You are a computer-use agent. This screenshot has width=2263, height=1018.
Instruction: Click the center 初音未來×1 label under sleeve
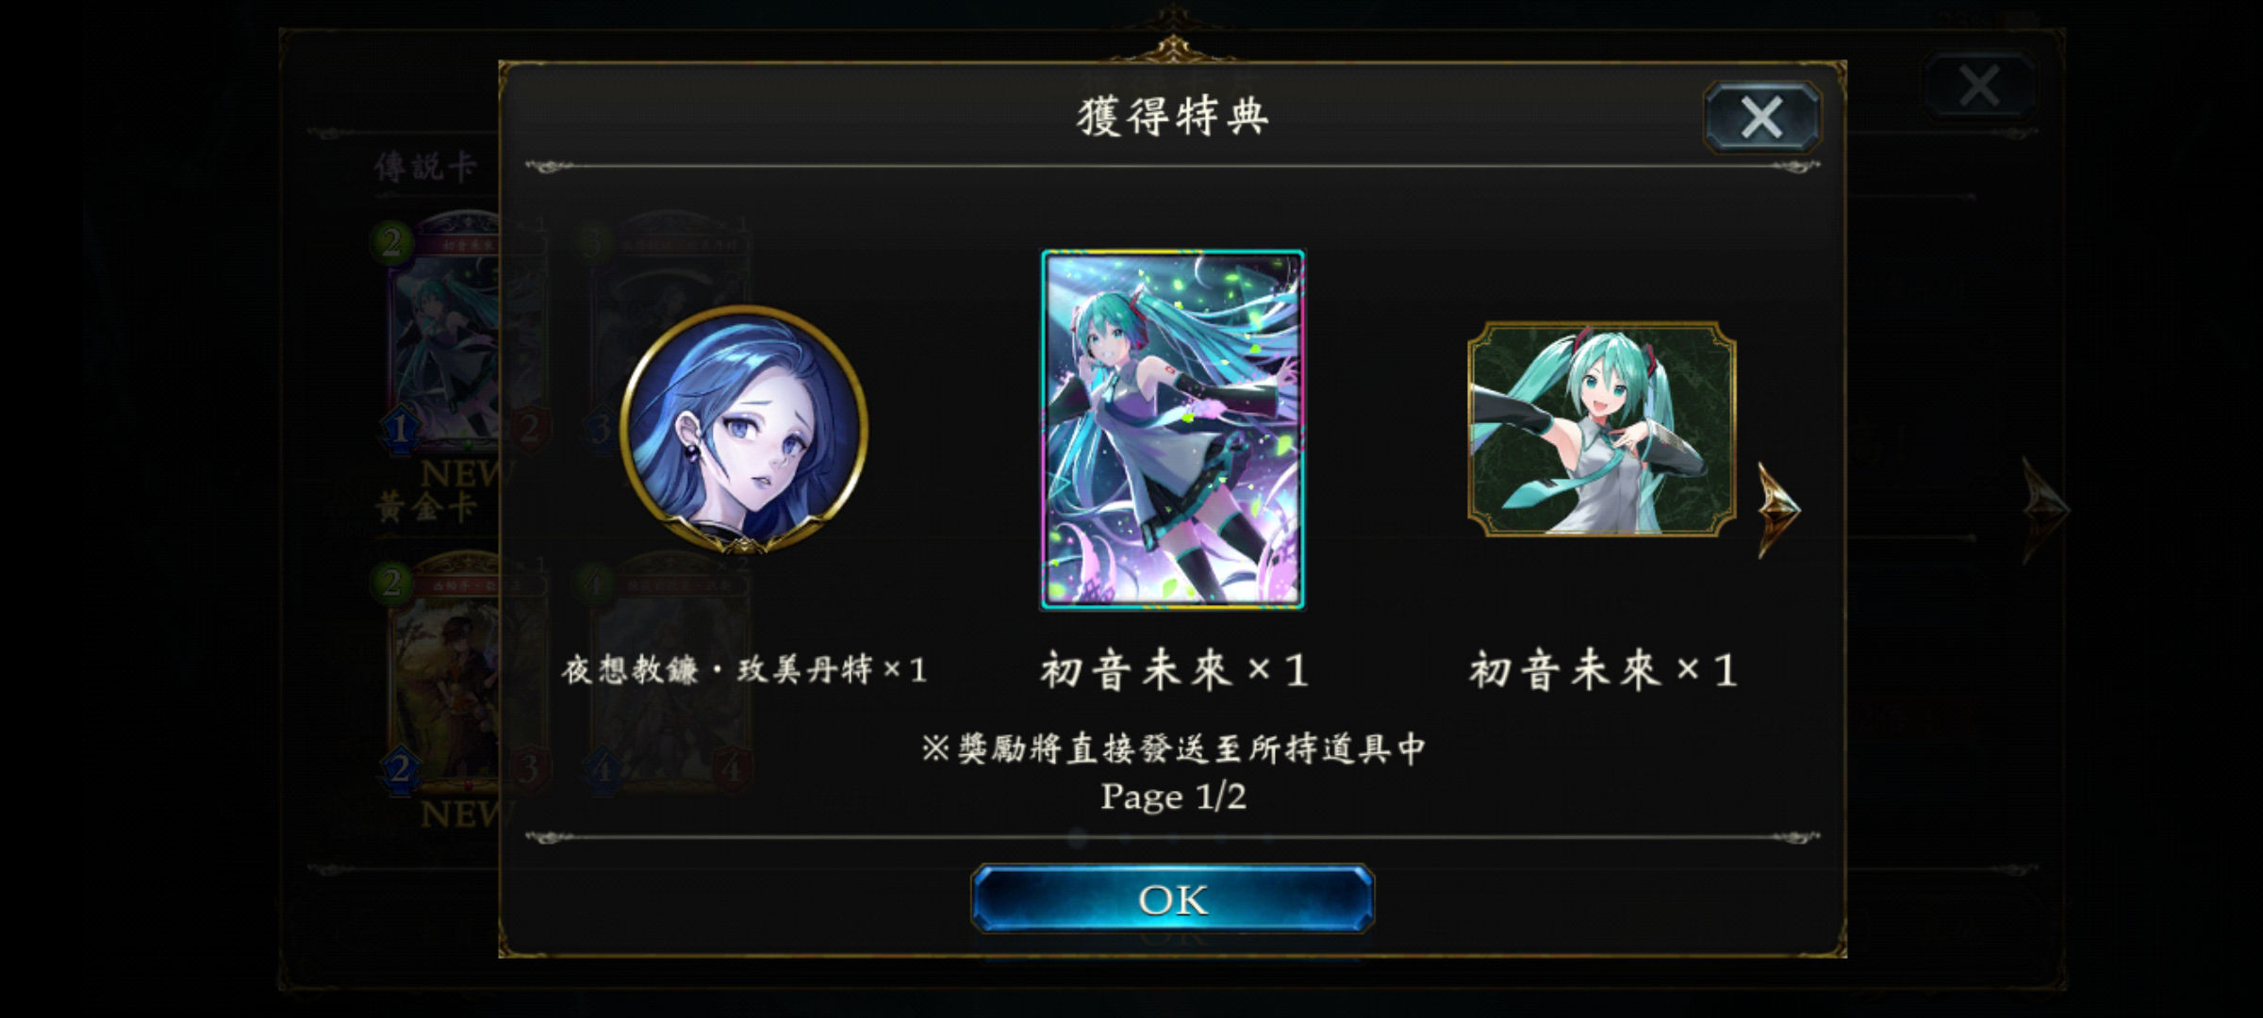[x=1173, y=670]
